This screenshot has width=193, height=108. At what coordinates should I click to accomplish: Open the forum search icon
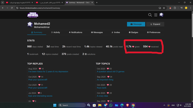(150, 15)
